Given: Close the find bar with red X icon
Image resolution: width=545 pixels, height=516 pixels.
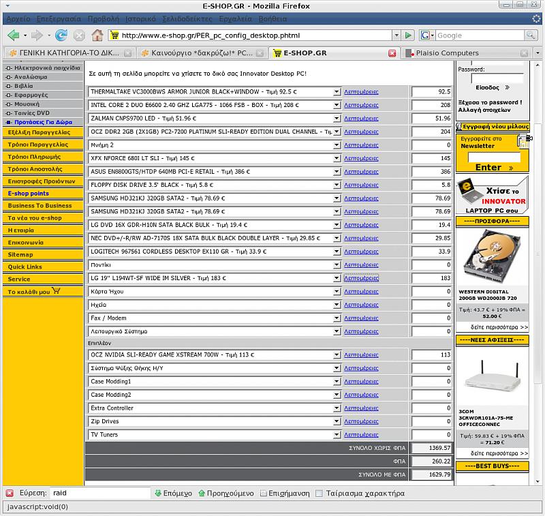Looking at the screenshot, I should 10,493.
